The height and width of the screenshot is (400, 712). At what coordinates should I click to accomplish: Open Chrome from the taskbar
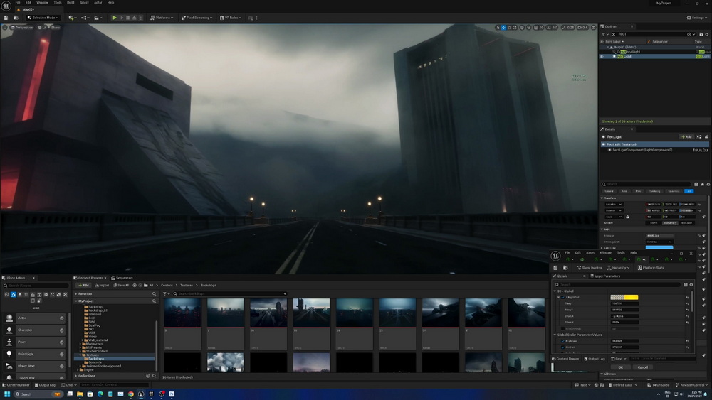click(131, 394)
